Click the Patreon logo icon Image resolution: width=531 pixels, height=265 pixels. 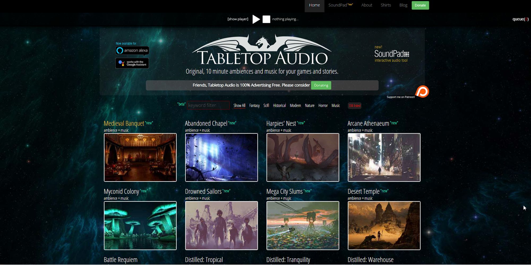pyautogui.click(x=422, y=91)
